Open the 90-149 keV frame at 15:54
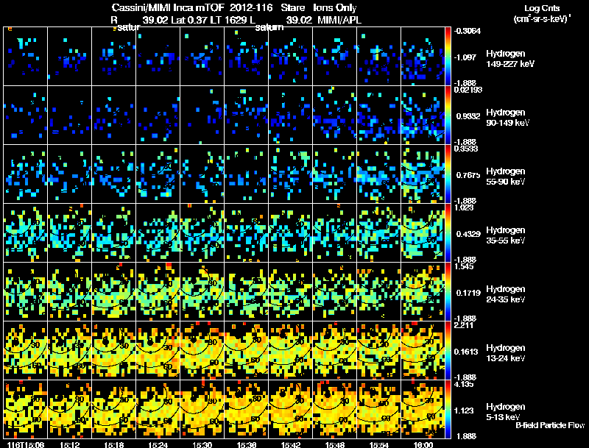 378,115
